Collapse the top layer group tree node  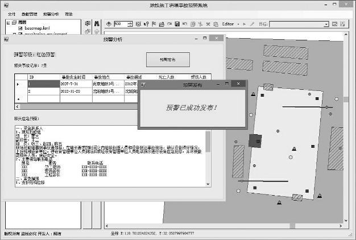7,22
